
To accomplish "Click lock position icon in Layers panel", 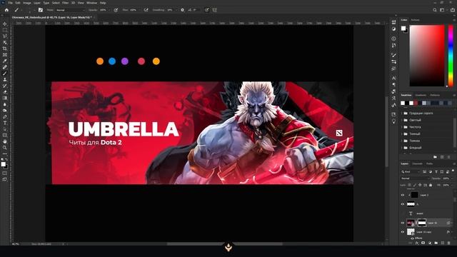I will point(420,185).
